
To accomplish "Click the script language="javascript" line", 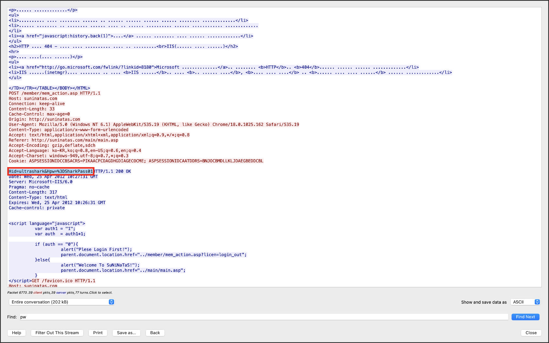I will pyautogui.click(x=47, y=223).
